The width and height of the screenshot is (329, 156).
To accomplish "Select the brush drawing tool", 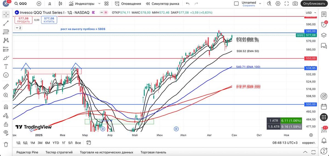I will (6, 58).
